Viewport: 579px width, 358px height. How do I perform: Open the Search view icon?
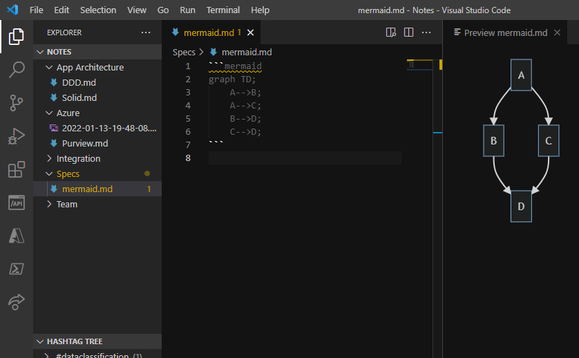[17, 69]
